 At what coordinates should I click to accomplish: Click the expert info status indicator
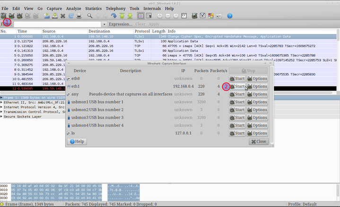pyautogui.click(x=2, y=204)
